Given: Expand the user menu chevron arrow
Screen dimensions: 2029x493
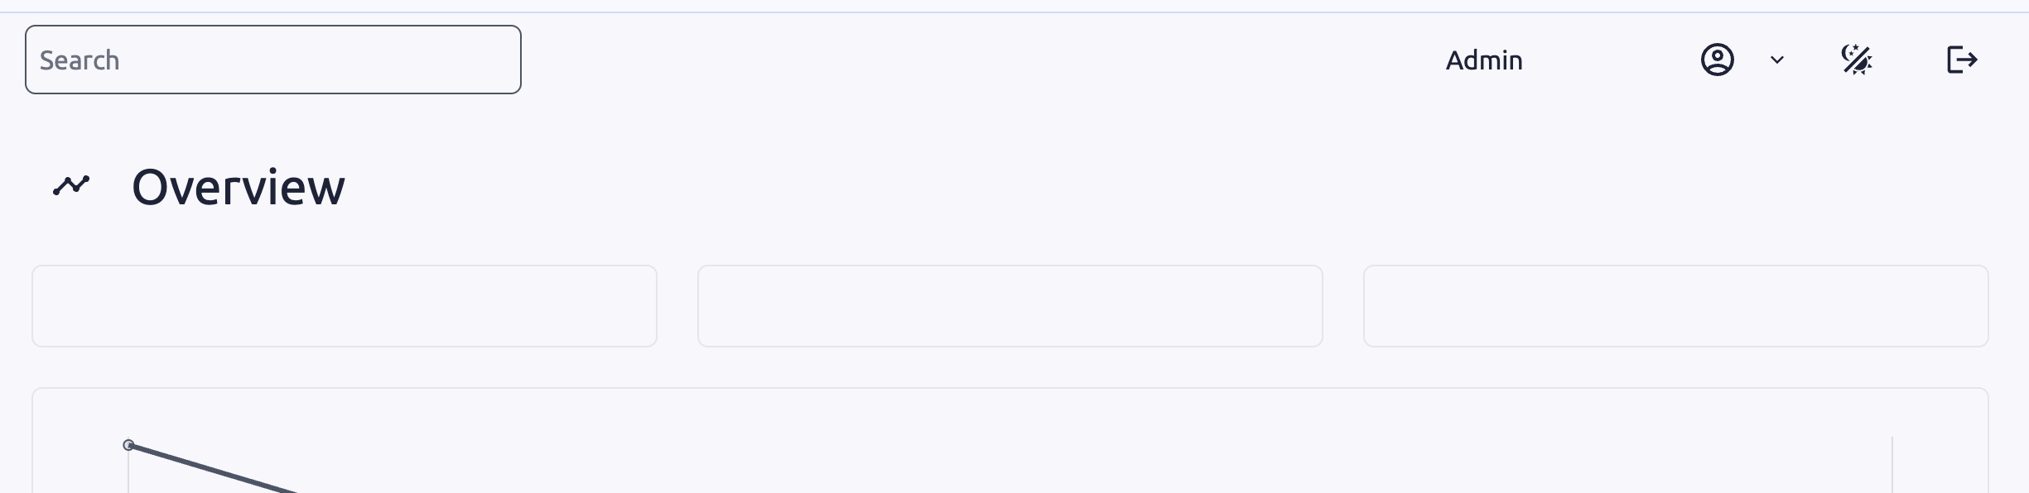Looking at the screenshot, I should tap(1776, 60).
